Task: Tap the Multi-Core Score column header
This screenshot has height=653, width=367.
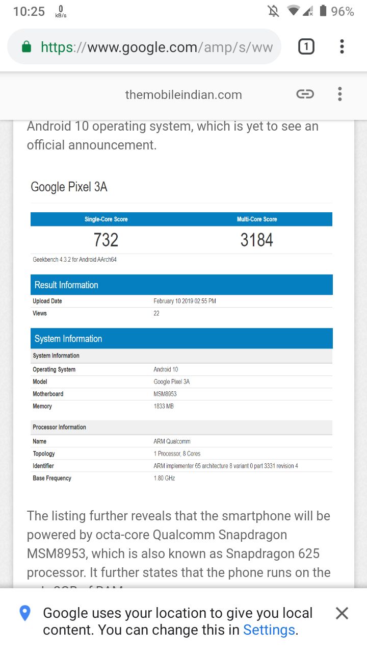Action: coord(257,219)
